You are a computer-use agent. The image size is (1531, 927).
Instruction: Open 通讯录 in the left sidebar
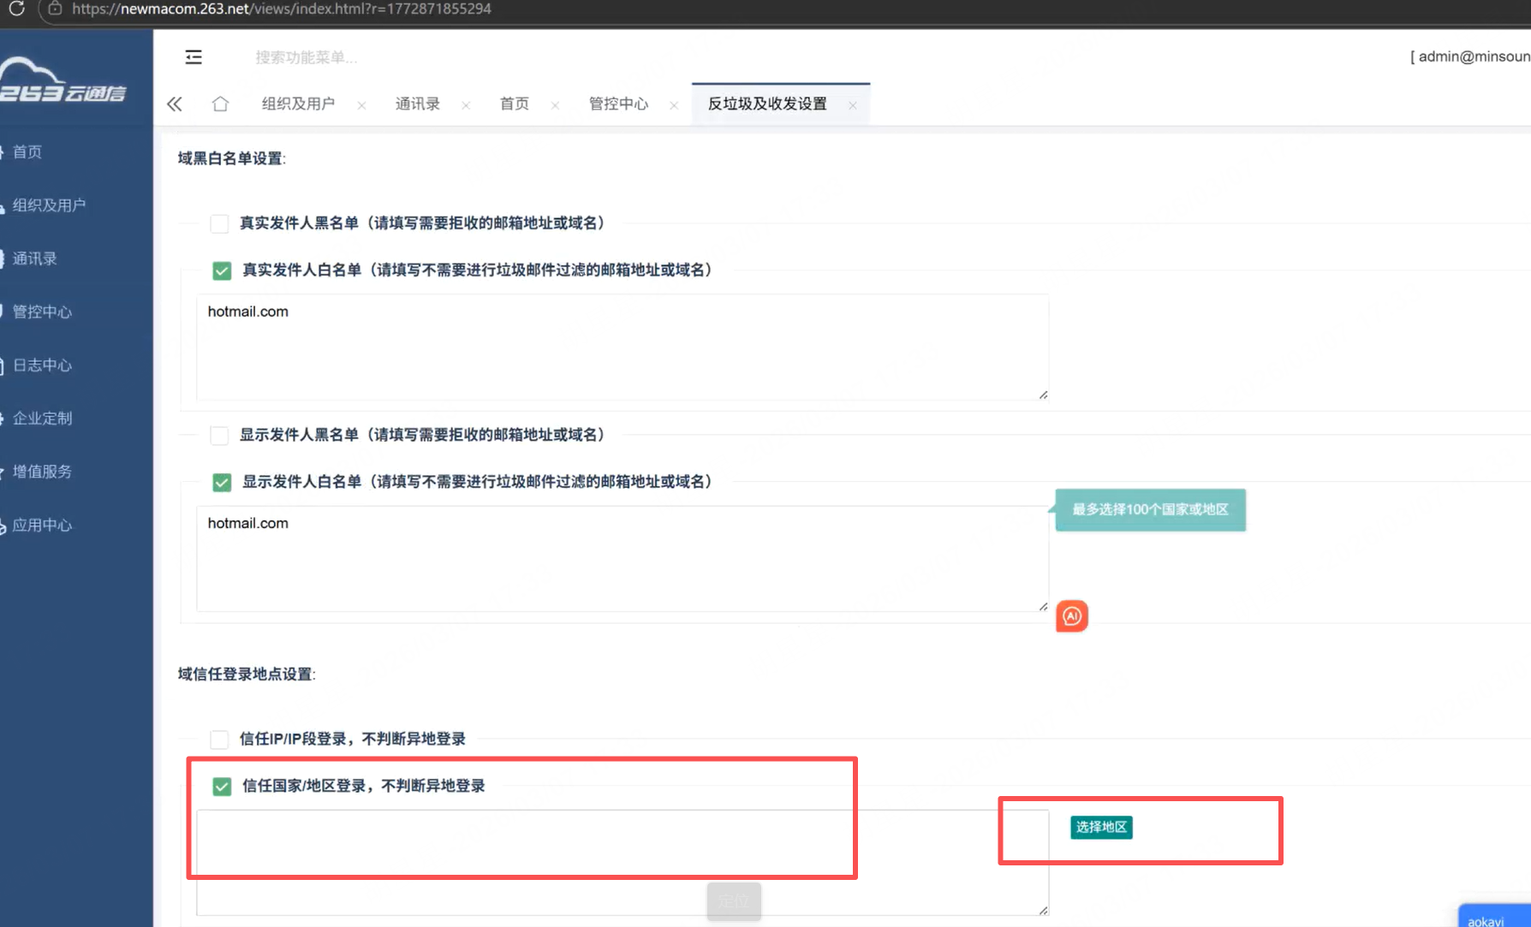point(34,258)
